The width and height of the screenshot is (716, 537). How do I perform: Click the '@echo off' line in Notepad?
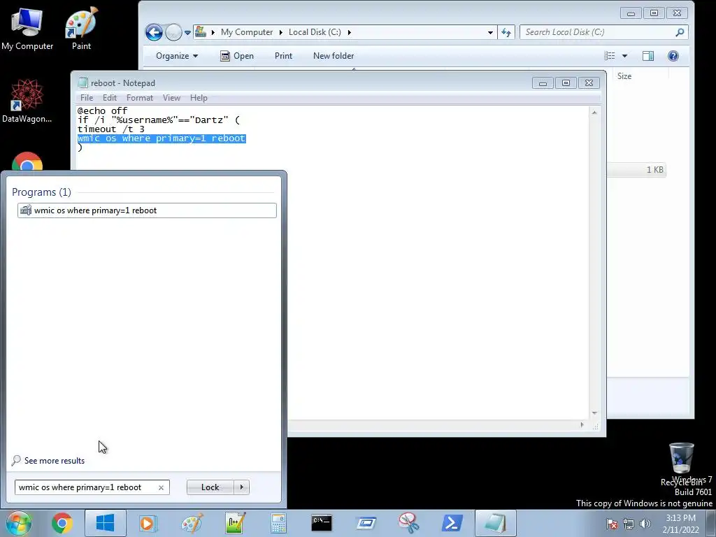point(102,111)
